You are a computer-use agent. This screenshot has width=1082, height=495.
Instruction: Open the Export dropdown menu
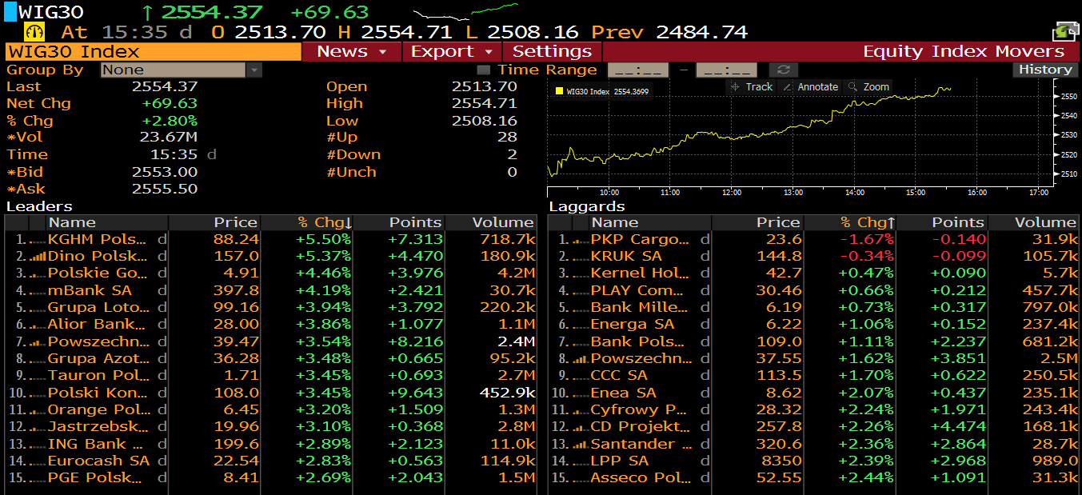pyautogui.click(x=452, y=52)
